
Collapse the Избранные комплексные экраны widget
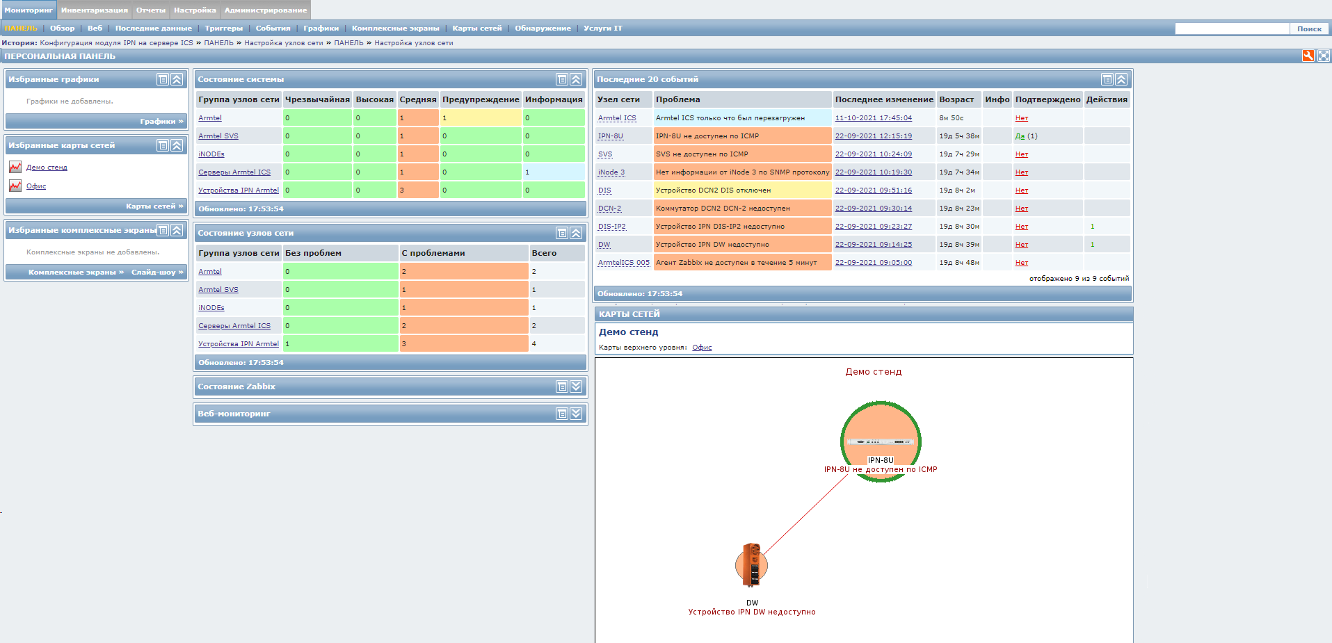click(177, 230)
